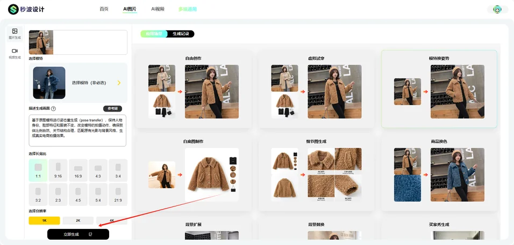Choose the 2K resolution option
This screenshot has width=514, height=245.
[x=78, y=220]
